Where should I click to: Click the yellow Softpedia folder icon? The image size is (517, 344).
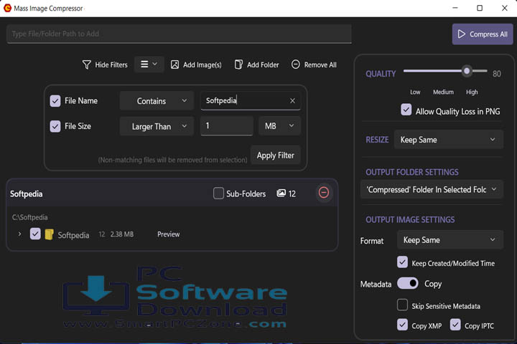pos(49,234)
